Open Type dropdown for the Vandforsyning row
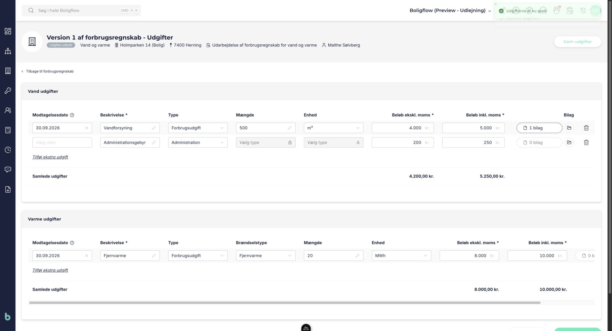The image size is (612, 331). (x=198, y=128)
